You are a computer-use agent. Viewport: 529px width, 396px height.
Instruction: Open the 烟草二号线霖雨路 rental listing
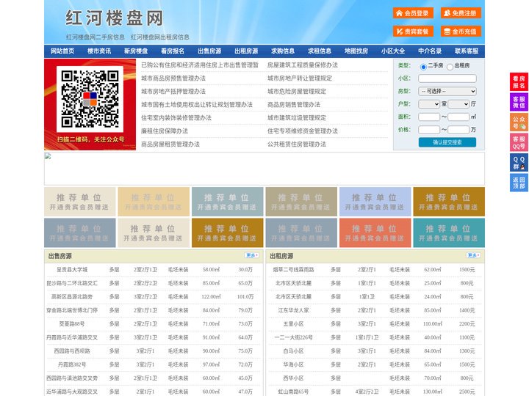293,270
